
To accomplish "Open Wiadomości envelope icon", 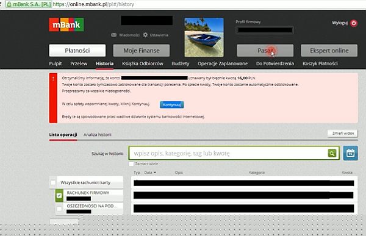I will (x=114, y=35).
